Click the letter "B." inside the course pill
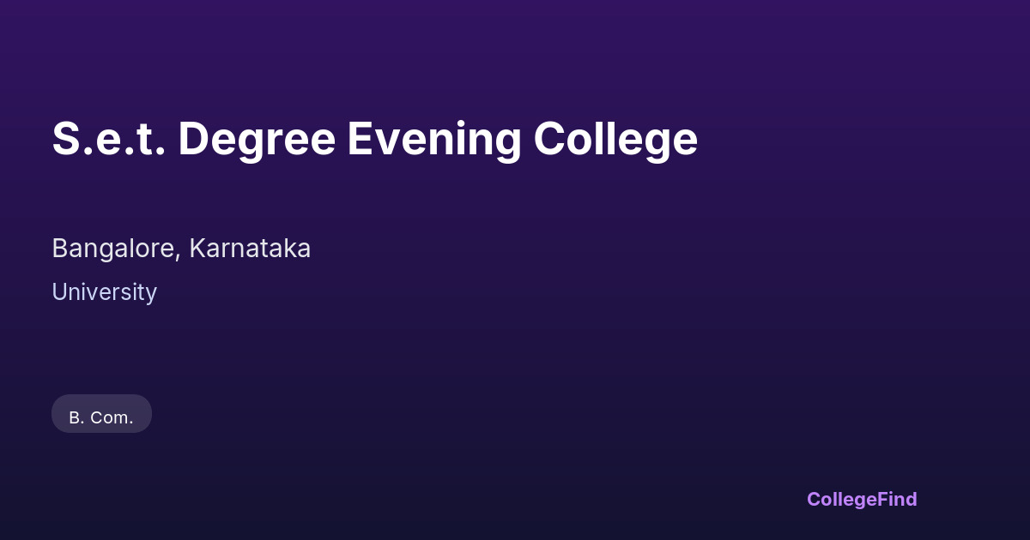Viewport: 1030px width, 540px height. pos(76,418)
